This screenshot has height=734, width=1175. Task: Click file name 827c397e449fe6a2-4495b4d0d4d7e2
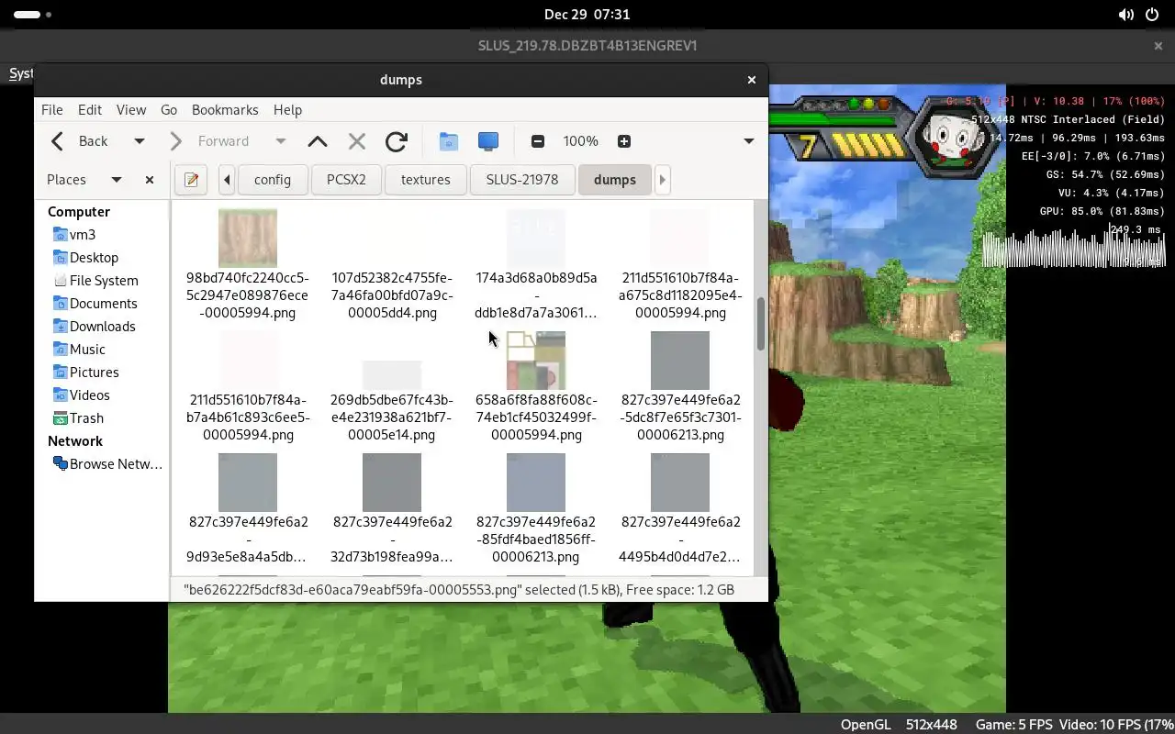tap(680, 539)
